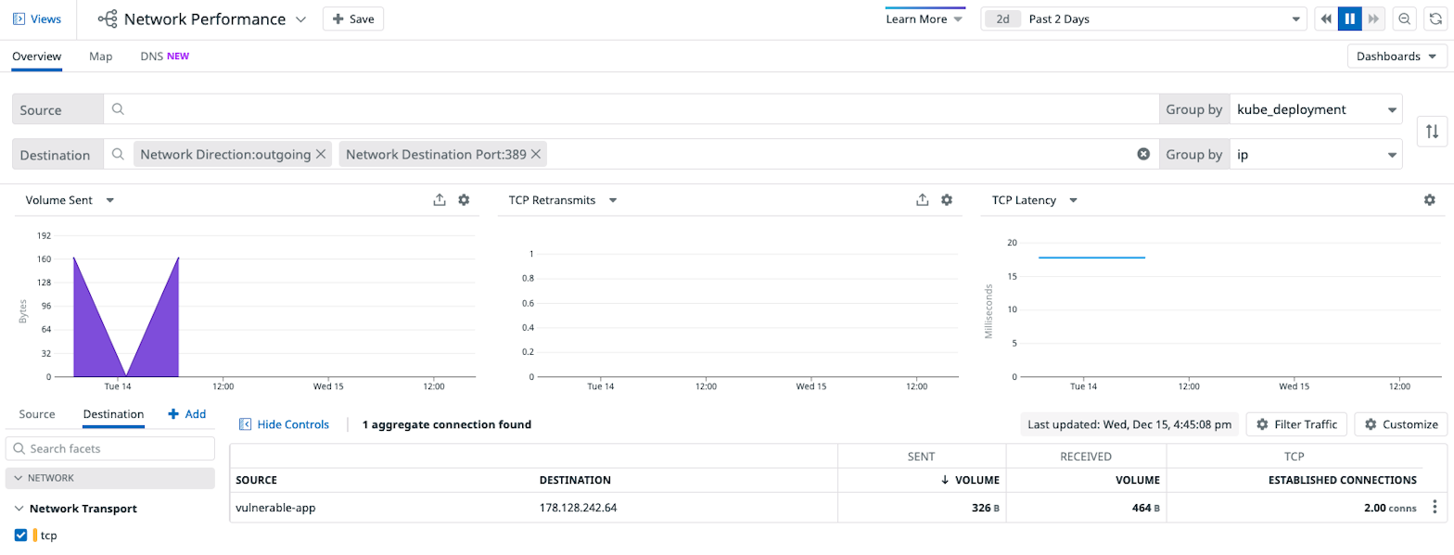Open row options for vulnerable-app connection
This screenshot has height=555, width=1454.
click(1435, 507)
